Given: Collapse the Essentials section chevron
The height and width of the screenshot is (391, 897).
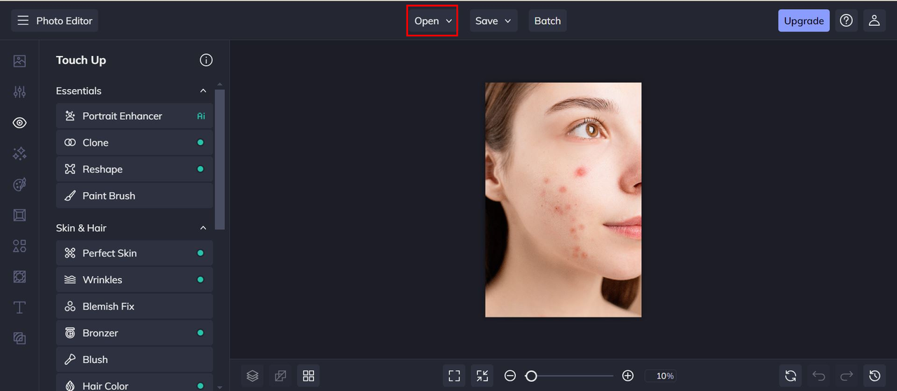Looking at the screenshot, I should pos(203,91).
